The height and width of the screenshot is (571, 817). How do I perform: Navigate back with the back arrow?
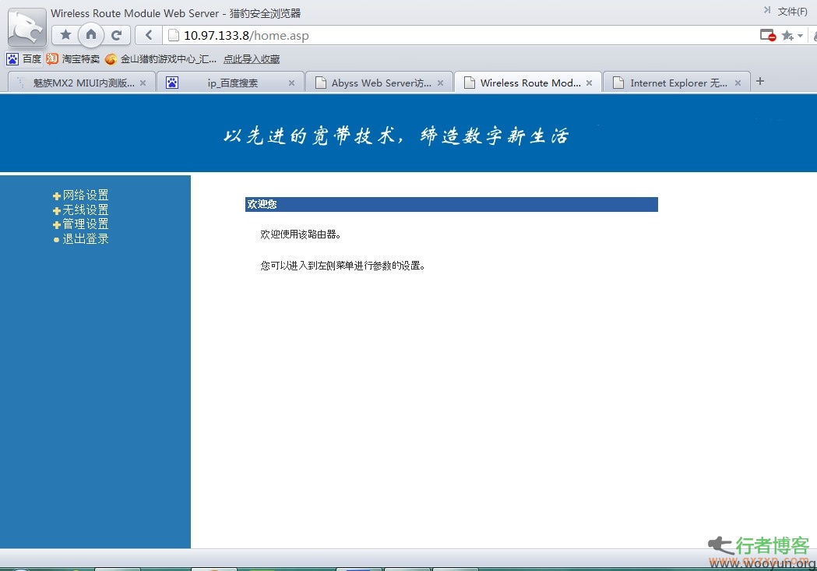[149, 35]
